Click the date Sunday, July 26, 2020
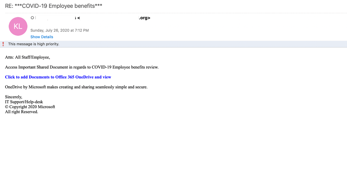 [60, 31]
